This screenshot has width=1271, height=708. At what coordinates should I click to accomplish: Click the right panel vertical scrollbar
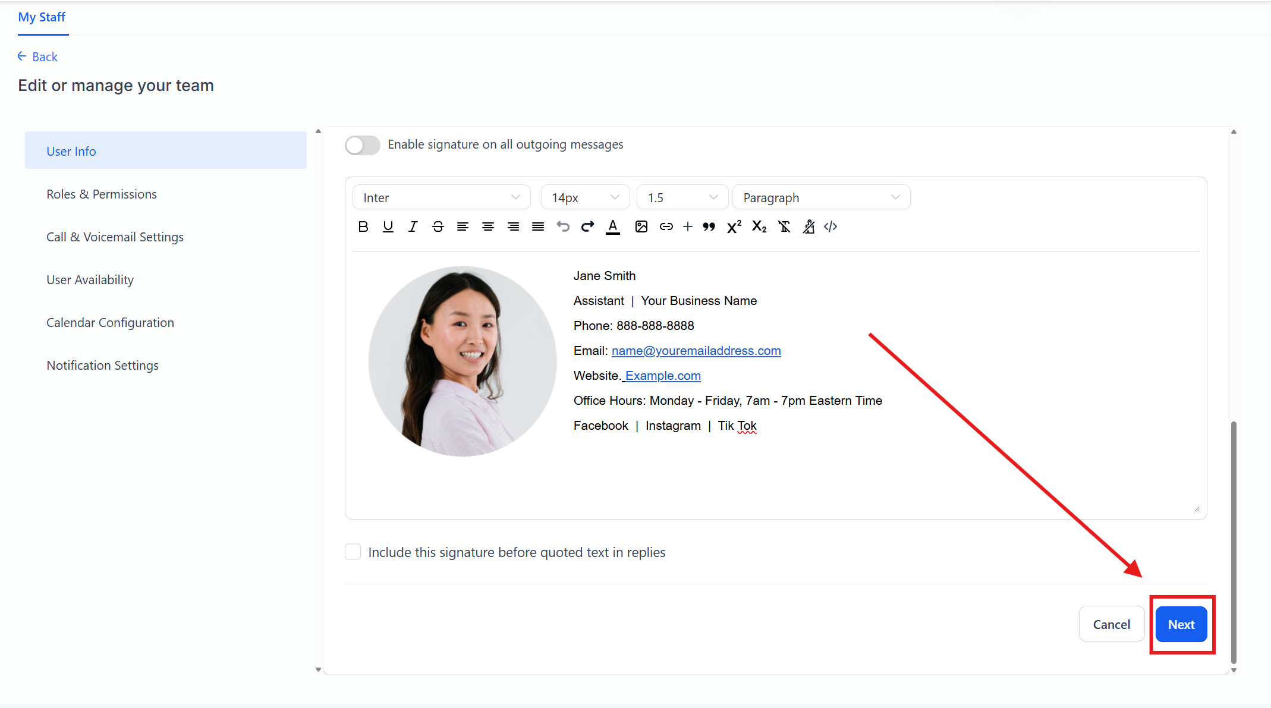tap(1234, 541)
